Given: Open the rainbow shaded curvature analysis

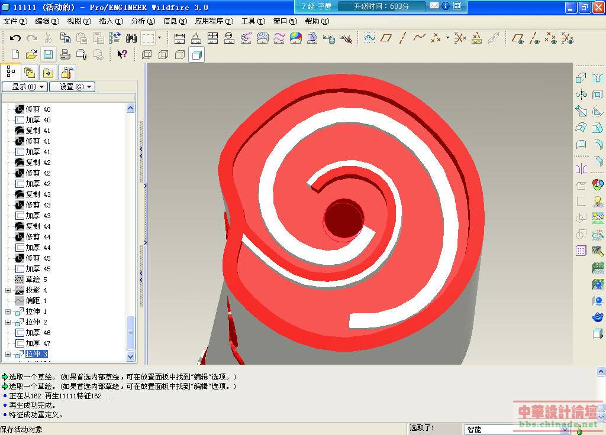Looking at the screenshot, I should click(296, 38).
